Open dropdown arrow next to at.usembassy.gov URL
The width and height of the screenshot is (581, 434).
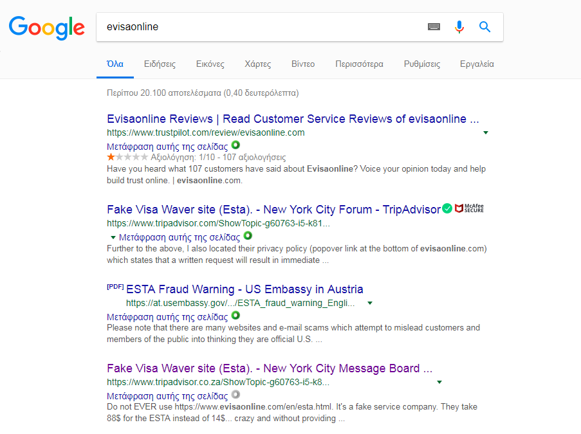click(370, 303)
